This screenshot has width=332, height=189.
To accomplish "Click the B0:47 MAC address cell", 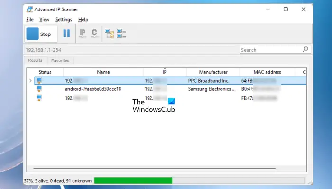I will [260, 89].
